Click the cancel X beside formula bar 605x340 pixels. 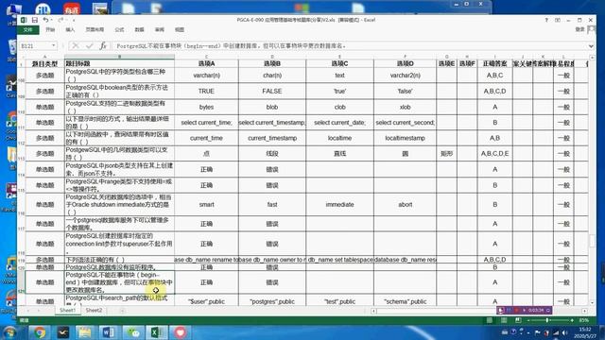76,46
